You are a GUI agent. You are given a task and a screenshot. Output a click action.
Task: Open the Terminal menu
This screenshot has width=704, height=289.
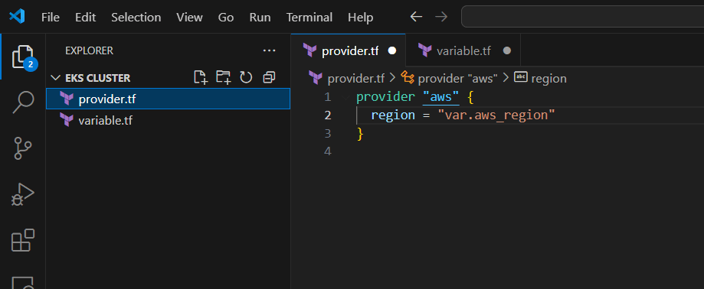[x=309, y=18]
